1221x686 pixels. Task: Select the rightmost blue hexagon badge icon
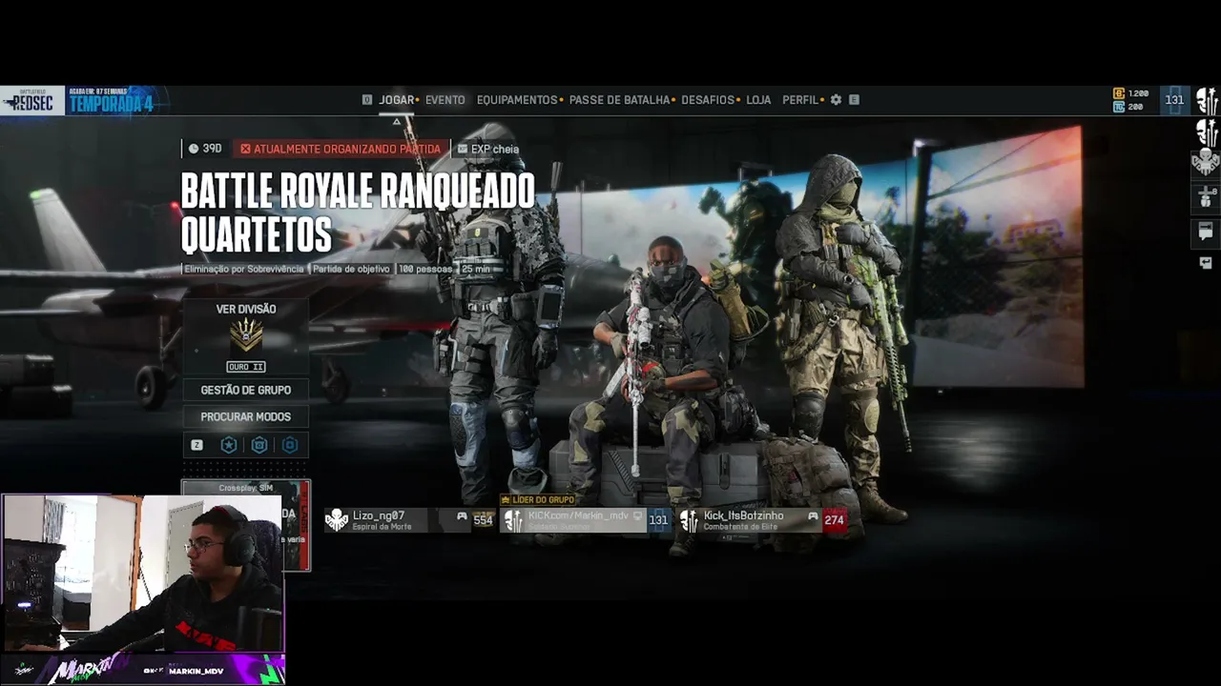coord(290,445)
